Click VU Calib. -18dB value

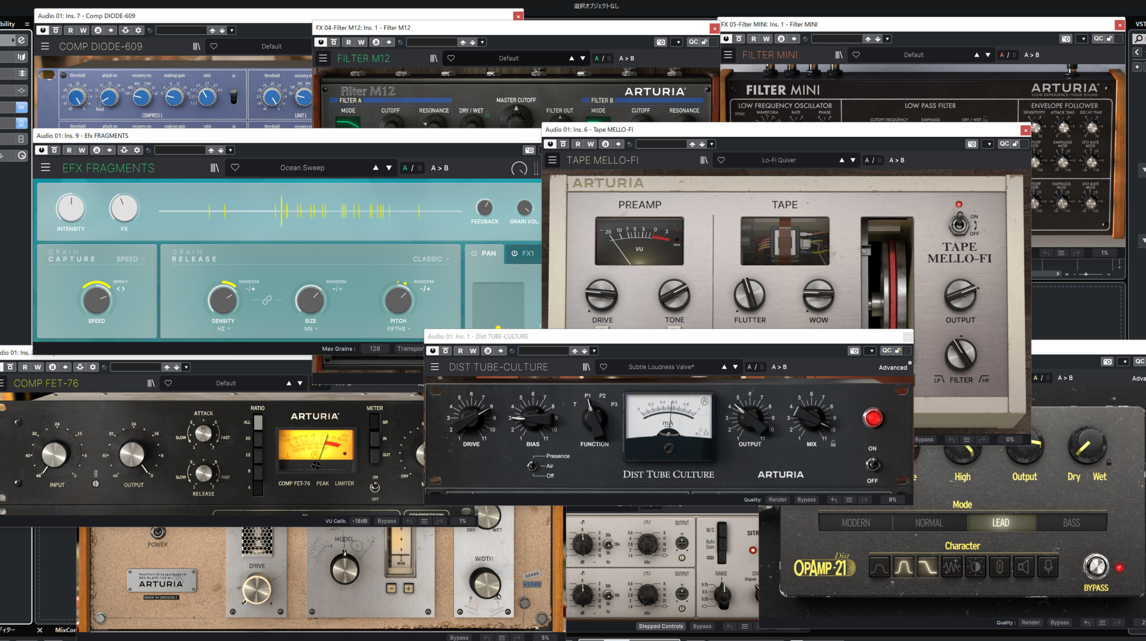click(x=359, y=521)
